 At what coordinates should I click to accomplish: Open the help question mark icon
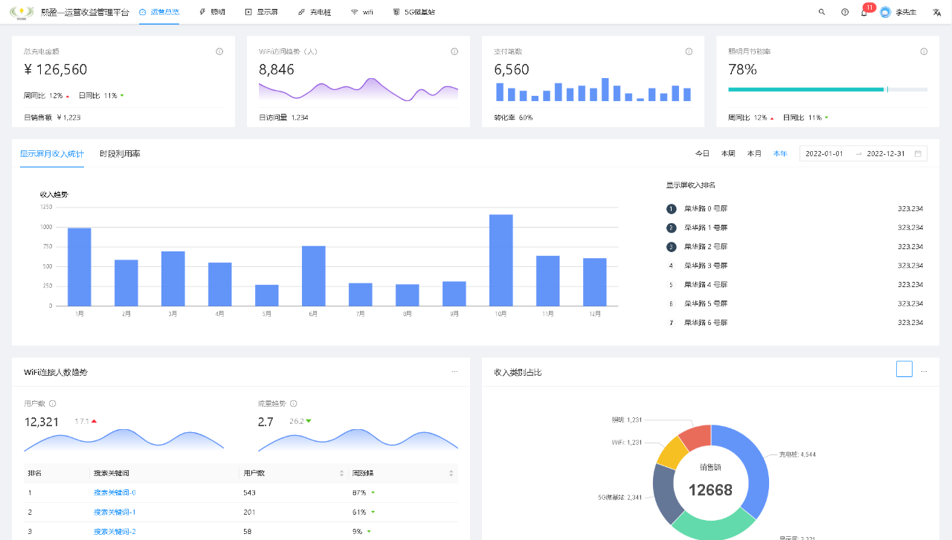(x=845, y=12)
